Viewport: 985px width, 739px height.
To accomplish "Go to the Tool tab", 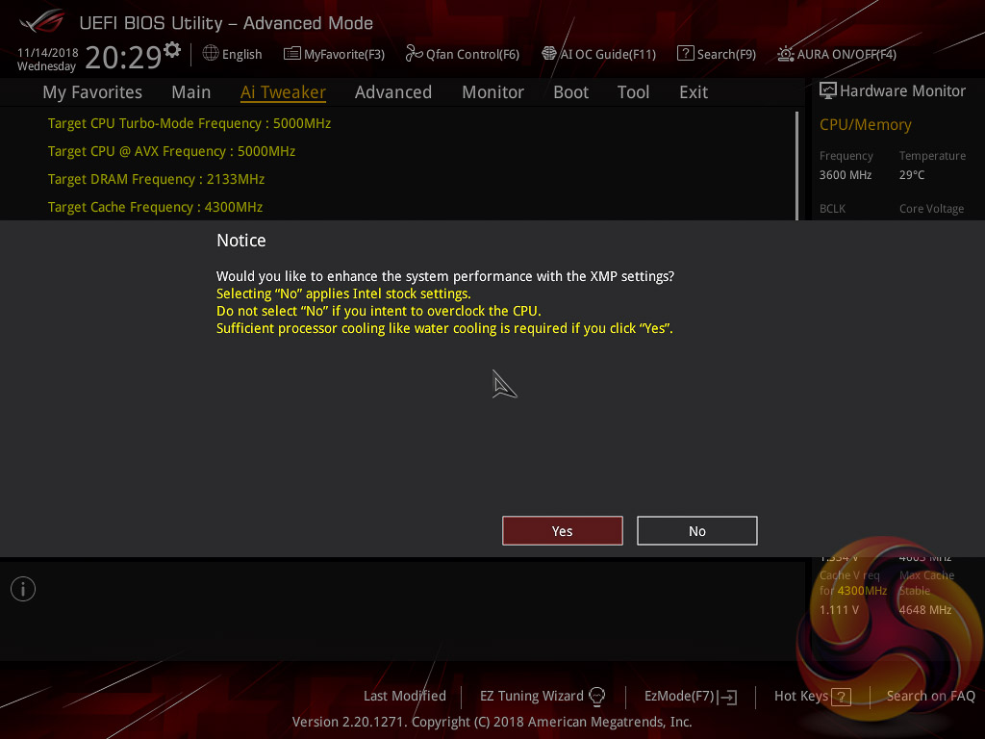I will [633, 92].
